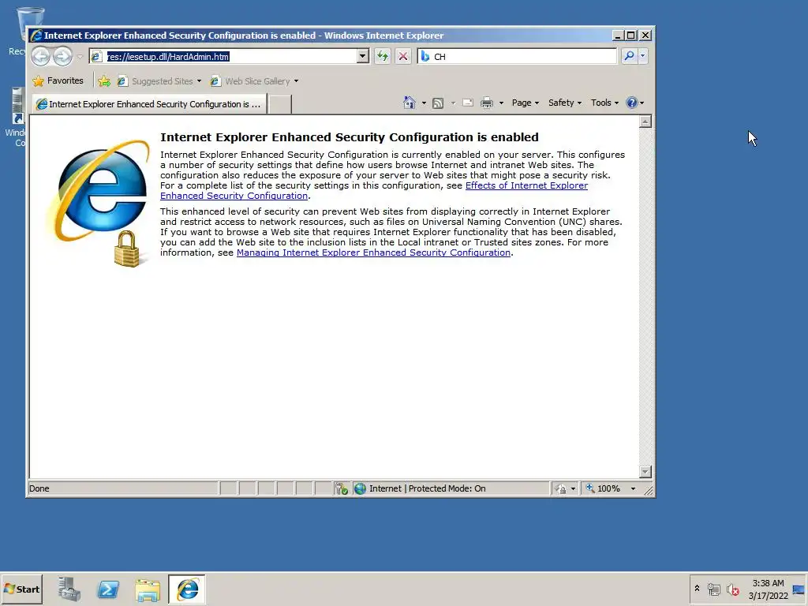Click the Back navigation arrow

click(41, 56)
